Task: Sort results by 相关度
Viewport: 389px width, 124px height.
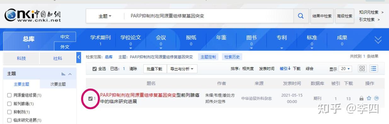Action: coord(248,69)
